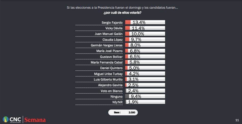
Task: Click Germán Vargas Lleras's 8,0% value
Action: pos(136,45)
